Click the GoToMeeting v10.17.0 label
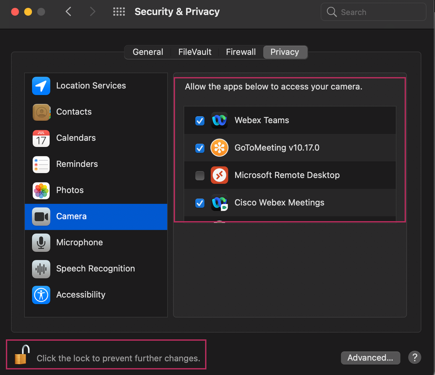This screenshot has width=435, height=375. tap(277, 148)
